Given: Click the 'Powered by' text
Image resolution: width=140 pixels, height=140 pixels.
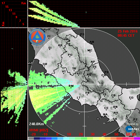Looking at the screenshot, I should [x=132, y=124].
